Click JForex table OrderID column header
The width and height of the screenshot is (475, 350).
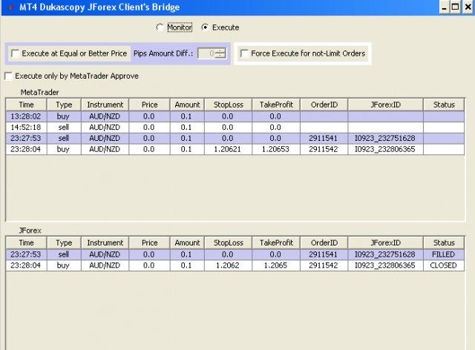[324, 242]
